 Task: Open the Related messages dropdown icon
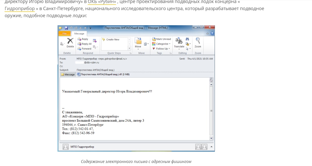[188, 44]
